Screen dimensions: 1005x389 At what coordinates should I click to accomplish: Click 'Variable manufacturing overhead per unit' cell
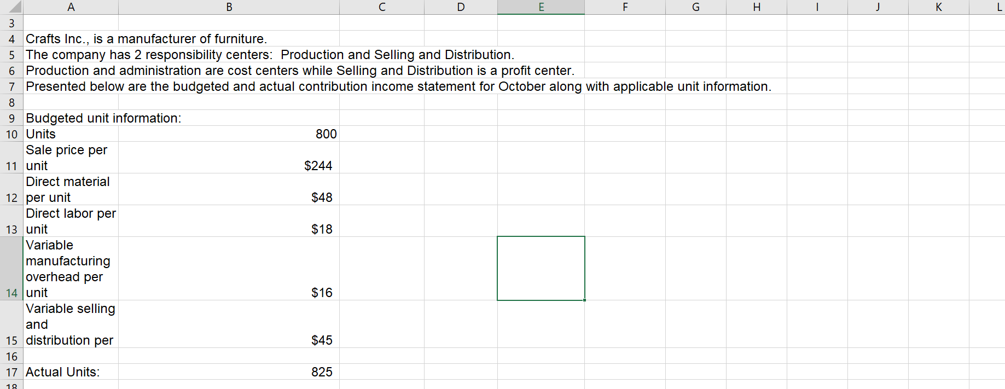point(71,269)
